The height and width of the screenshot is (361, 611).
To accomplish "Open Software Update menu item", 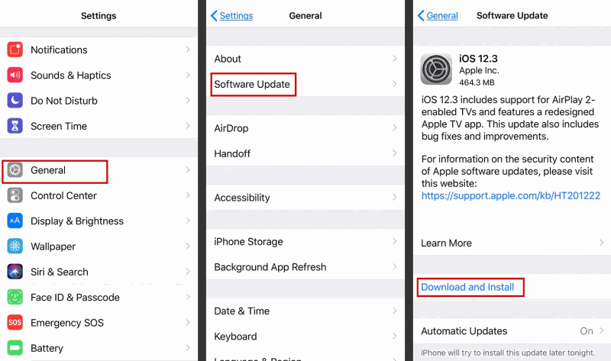I will click(x=252, y=84).
